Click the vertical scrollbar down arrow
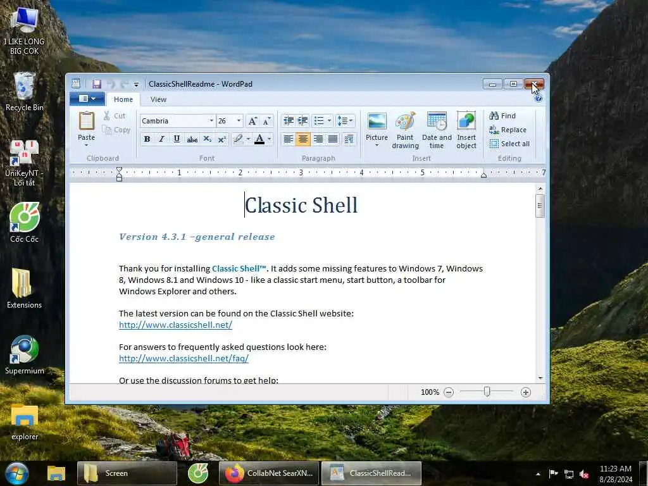Screen dimensions: 648x486 tap(540, 378)
